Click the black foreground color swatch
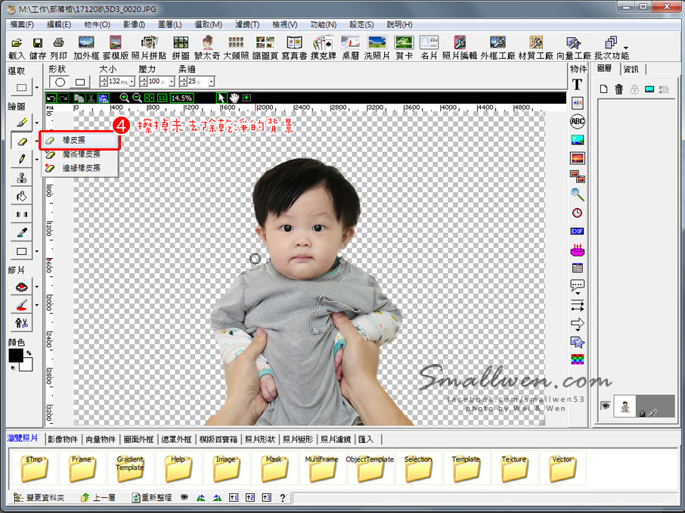The width and height of the screenshot is (685, 513). pyautogui.click(x=16, y=356)
